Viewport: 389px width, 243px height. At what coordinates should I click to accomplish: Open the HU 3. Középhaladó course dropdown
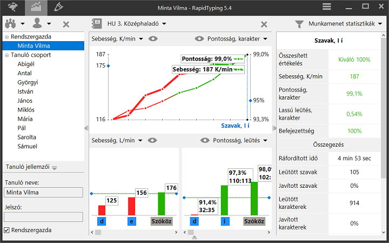137,24
